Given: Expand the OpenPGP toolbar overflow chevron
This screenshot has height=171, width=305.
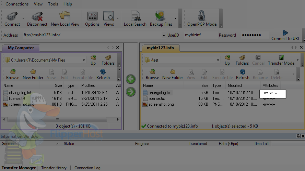Looking at the screenshot, I should coord(221,25).
